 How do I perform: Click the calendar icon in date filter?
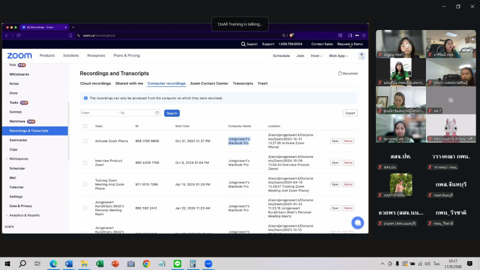(157, 113)
